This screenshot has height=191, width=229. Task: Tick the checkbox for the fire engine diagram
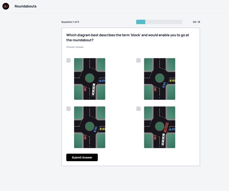click(x=139, y=109)
